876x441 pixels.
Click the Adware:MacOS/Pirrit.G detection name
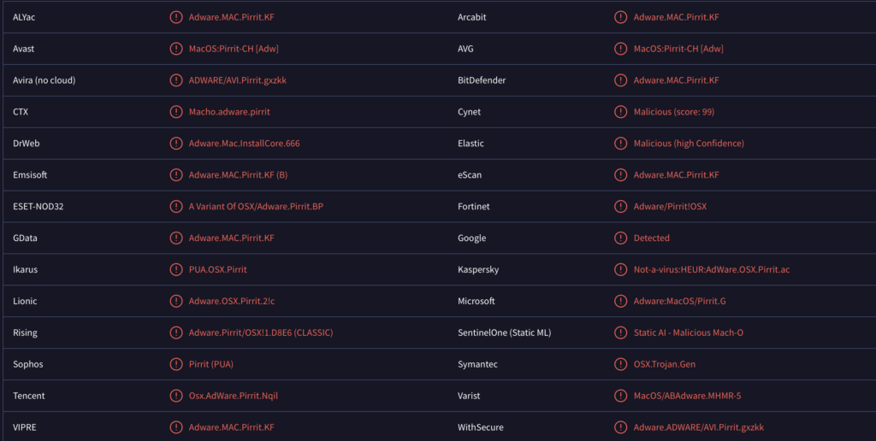tap(679, 301)
